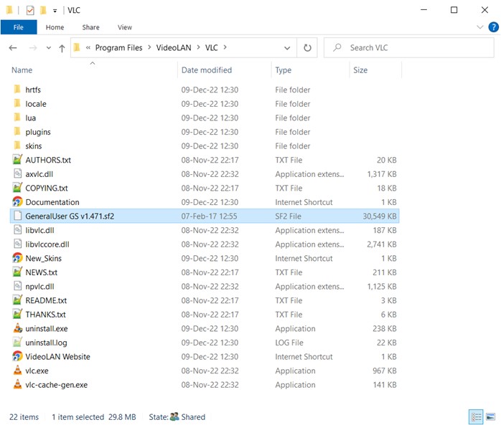Click the skins folder icon
Screen dimensions: 501x425
17,145
